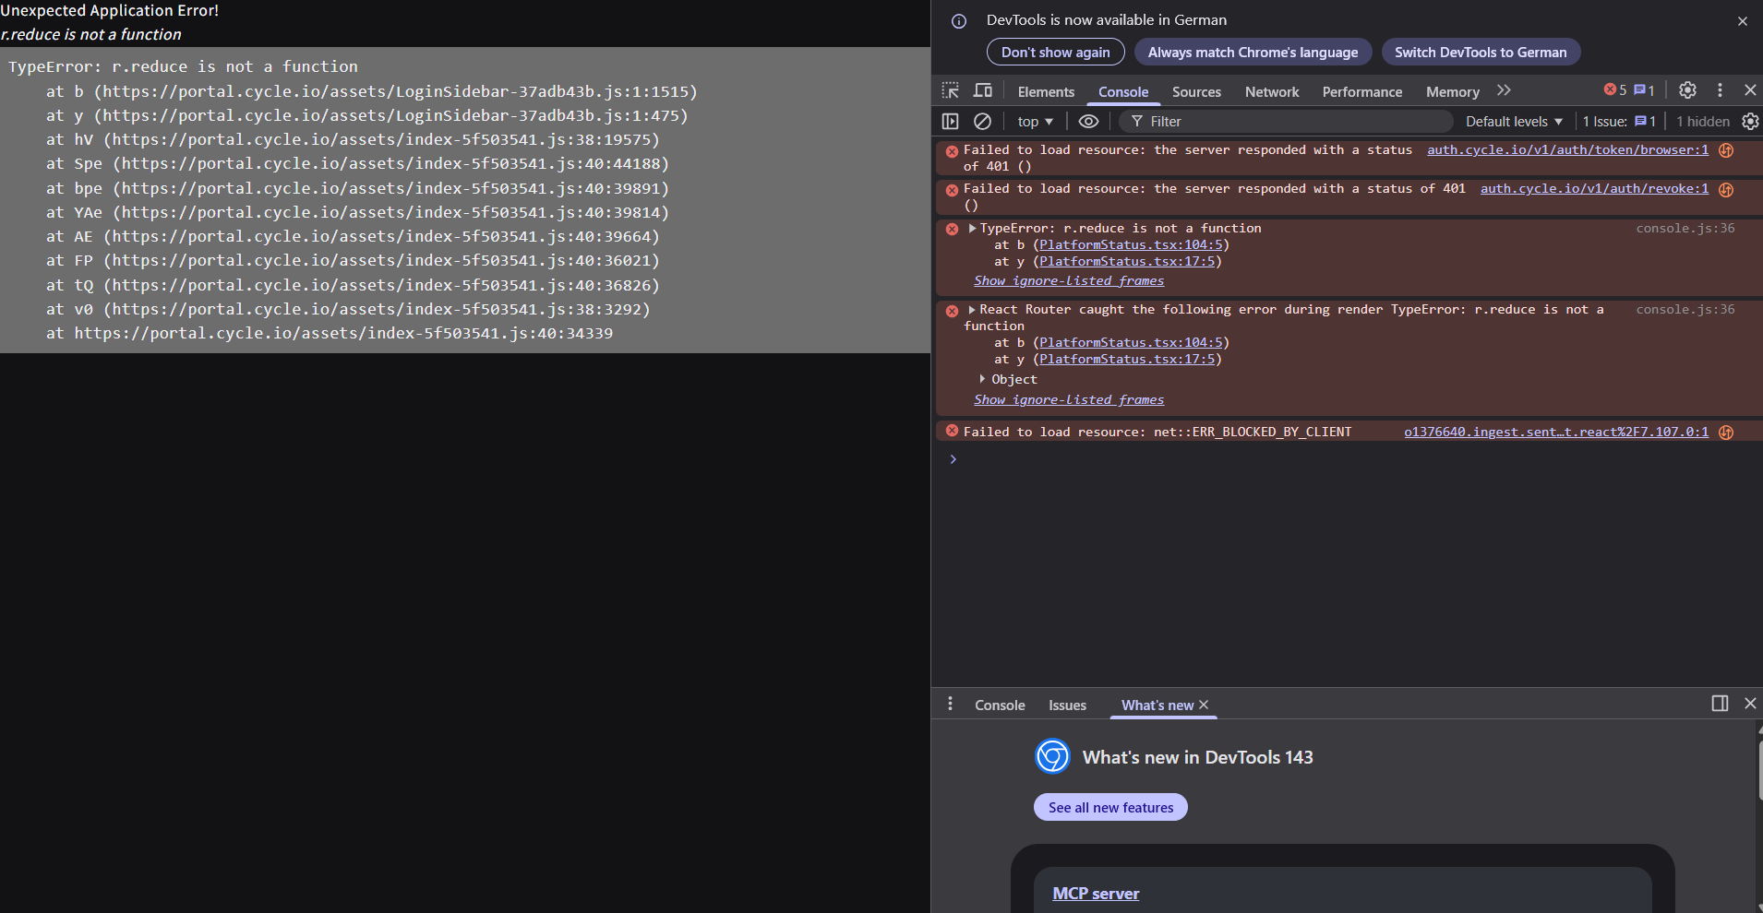Open console settings gear in the filter bar
Viewport: 1763px width, 913px height.
[x=1750, y=122]
